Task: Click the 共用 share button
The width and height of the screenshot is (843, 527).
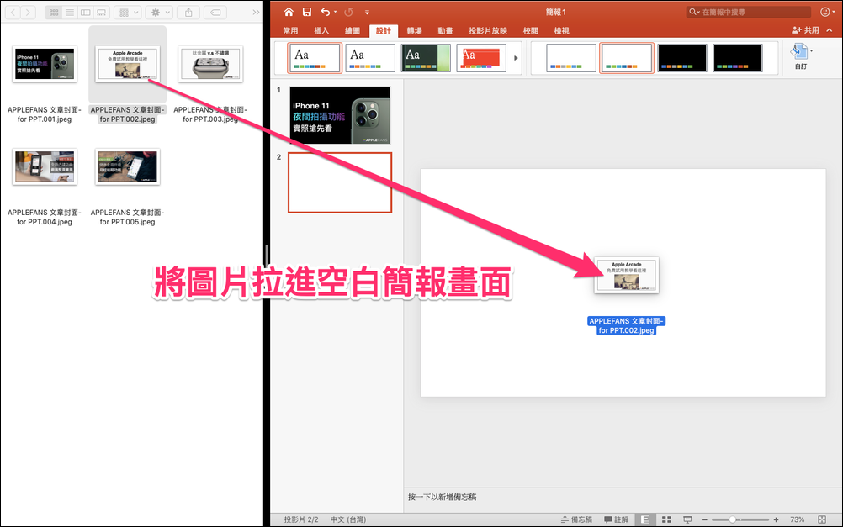Action: click(805, 30)
